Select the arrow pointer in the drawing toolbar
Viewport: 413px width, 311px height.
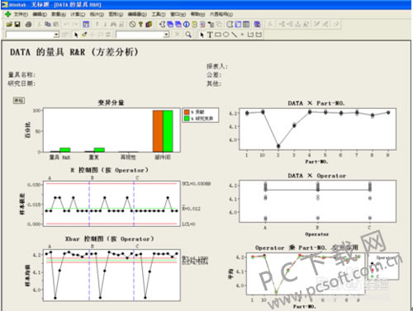pos(202,35)
